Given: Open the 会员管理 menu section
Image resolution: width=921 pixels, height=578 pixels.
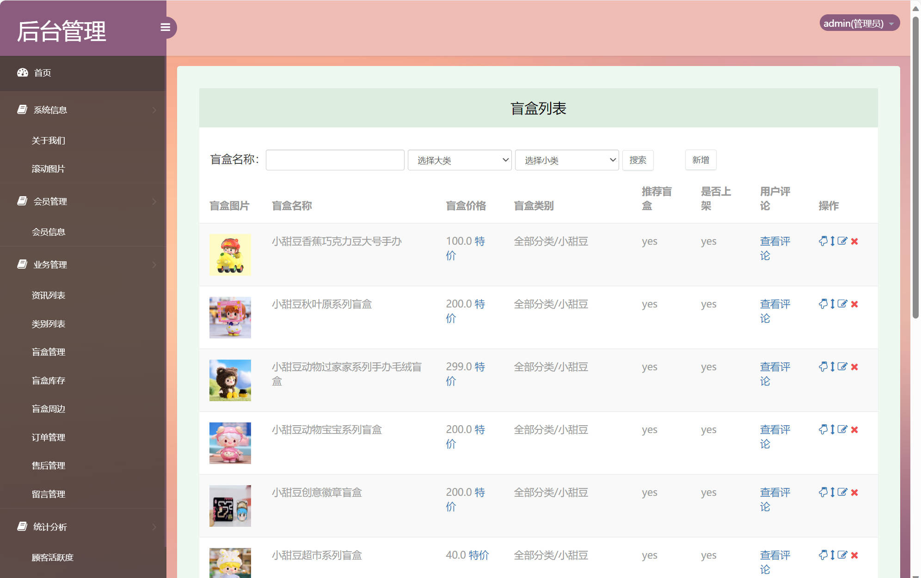Looking at the screenshot, I should 50,201.
